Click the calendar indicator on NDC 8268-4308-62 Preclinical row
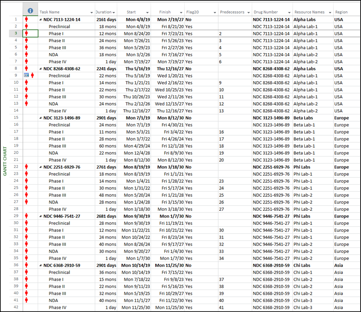Viewport: 361px width, 312px height. tap(26, 75)
